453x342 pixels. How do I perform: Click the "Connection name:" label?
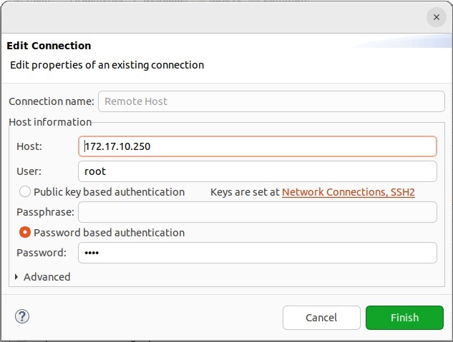[x=51, y=101]
